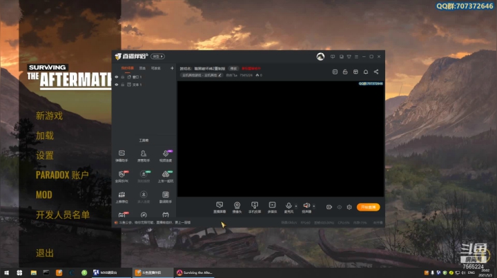Add 多媒体 media source

pos(272,207)
